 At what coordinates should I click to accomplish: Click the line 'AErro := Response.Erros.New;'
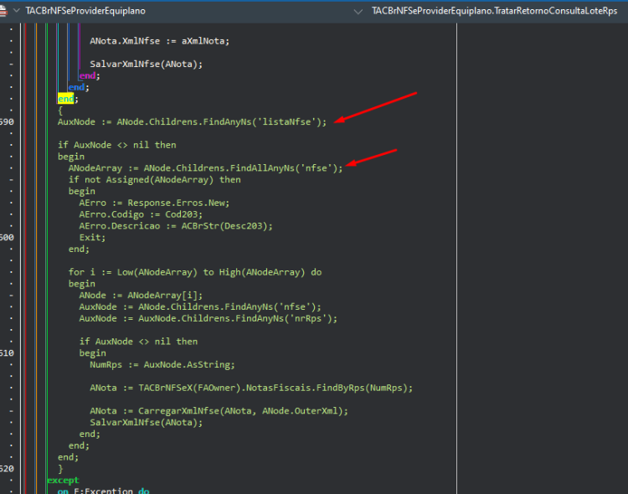tap(154, 203)
